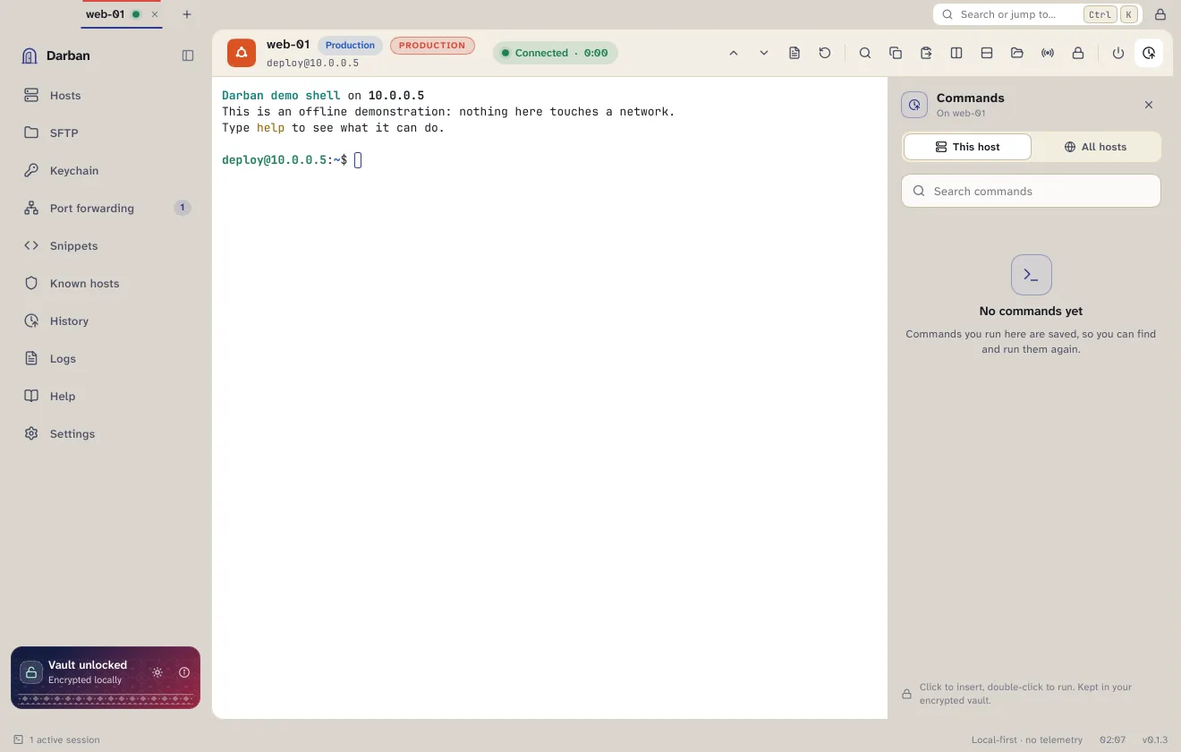Open the Hosts section

(106, 95)
